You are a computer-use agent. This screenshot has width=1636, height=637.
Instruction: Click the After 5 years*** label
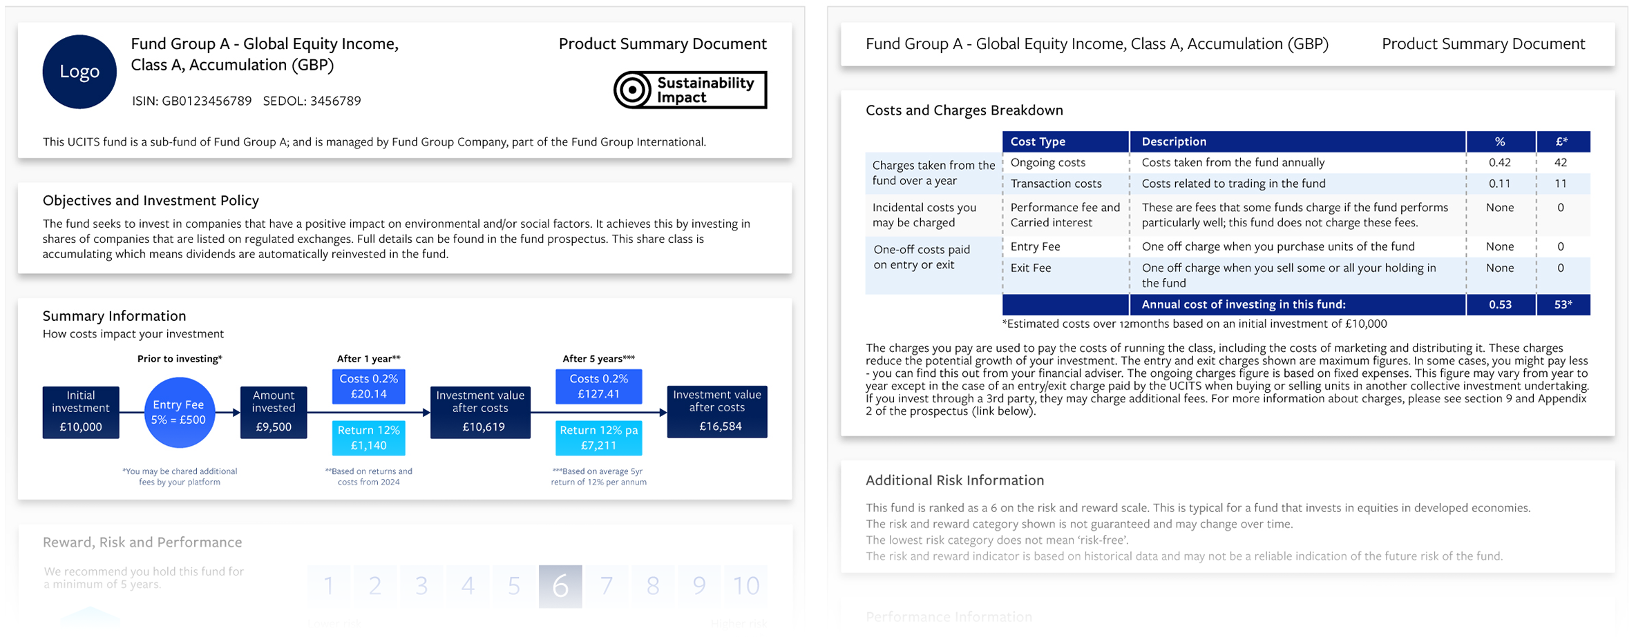click(598, 359)
